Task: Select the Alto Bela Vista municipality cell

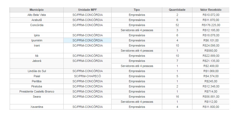Action: click(37, 15)
